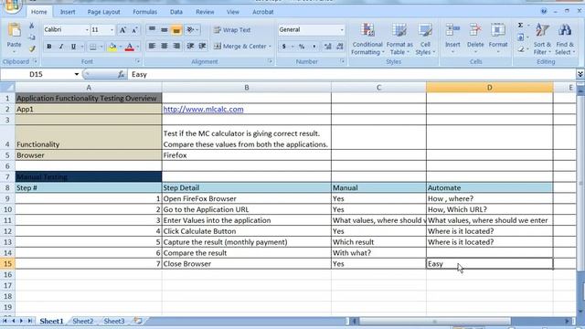Shrink font size with Shrink Font icon

click(x=134, y=30)
